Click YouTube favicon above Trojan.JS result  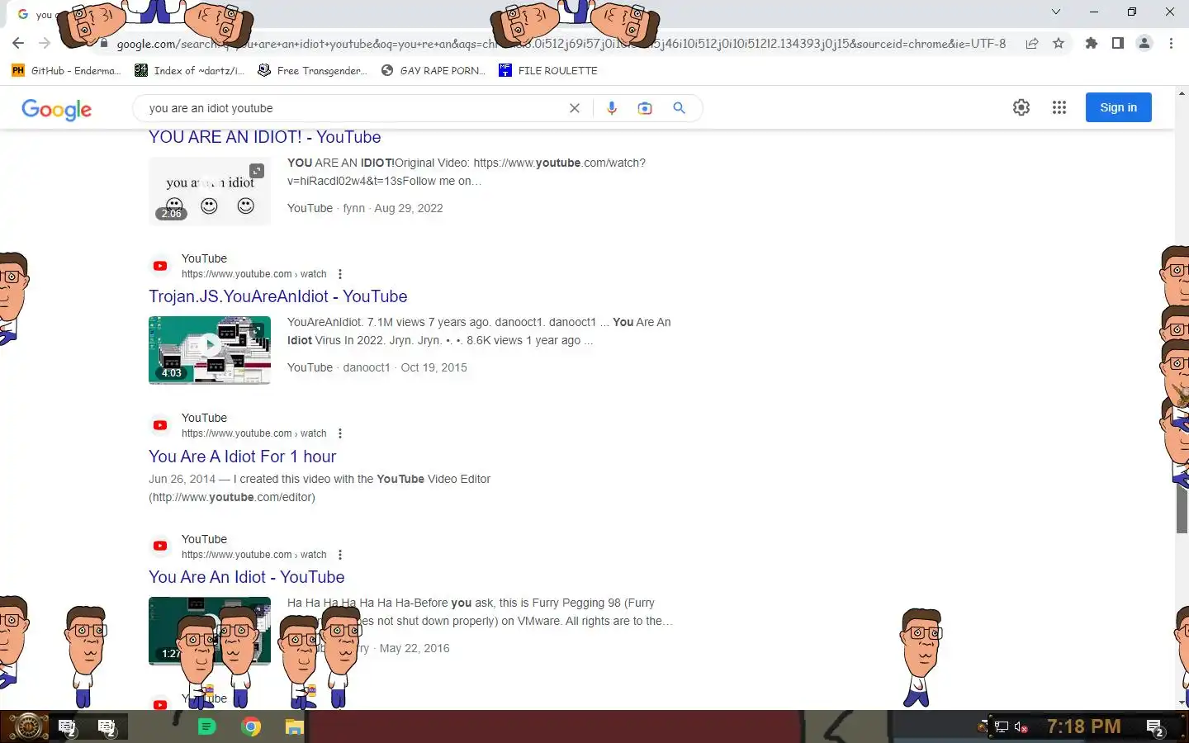click(160, 266)
